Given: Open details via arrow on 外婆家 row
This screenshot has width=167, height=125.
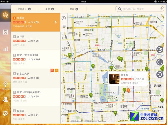Looking at the screenshot, I should pos(56,22).
